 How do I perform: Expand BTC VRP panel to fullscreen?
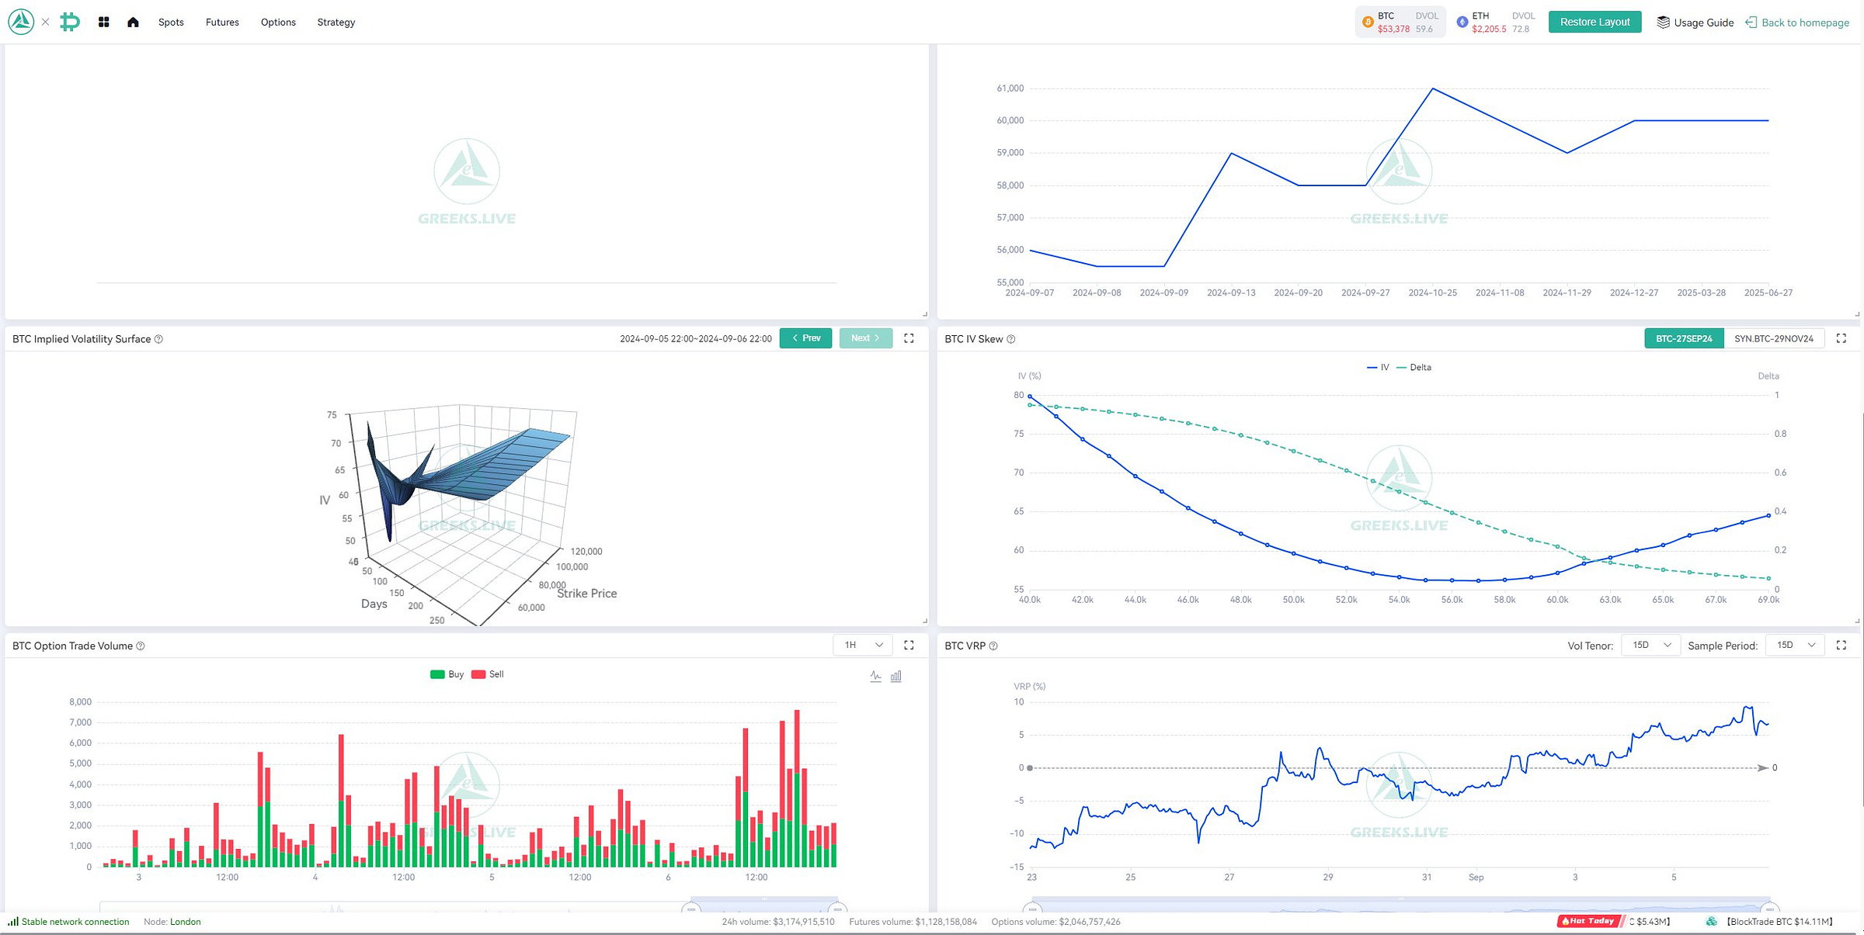(1841, 645)
